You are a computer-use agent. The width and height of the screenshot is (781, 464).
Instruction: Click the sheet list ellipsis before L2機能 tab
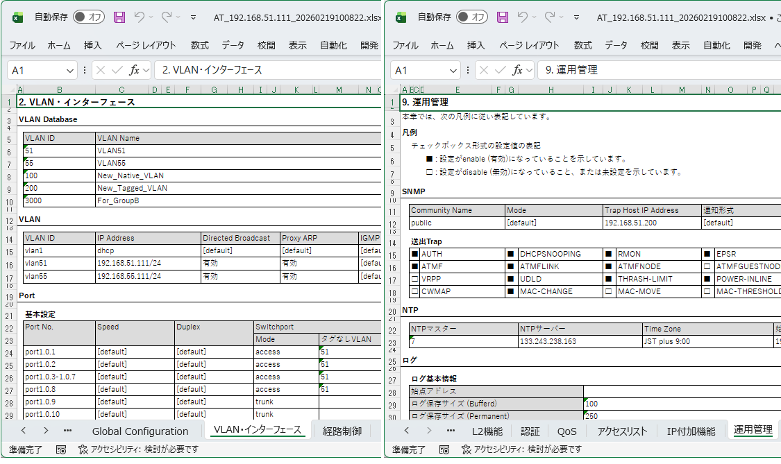pyautogui.click(x=451, y=431)
